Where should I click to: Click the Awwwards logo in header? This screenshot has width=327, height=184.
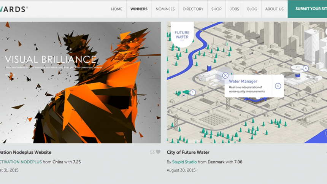pyautogui.click(x=14, y=9)
